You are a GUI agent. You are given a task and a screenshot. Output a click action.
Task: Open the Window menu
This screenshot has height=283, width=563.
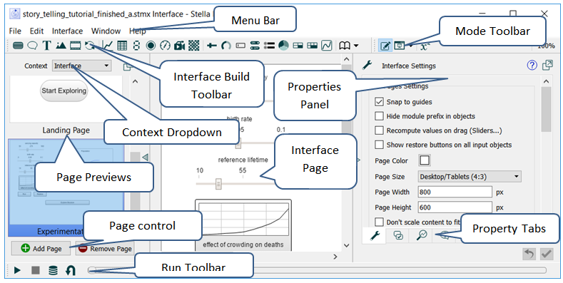(106, 31)
